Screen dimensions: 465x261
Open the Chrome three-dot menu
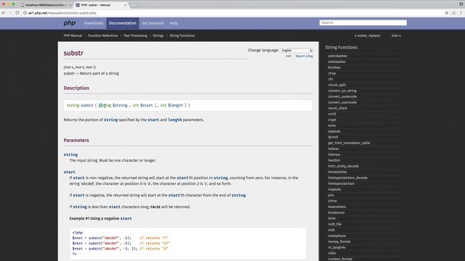tap(461, 13)
